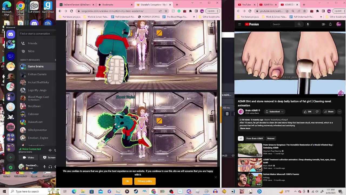Reload the kingcomix page
This screenshot has width=346, height=195.
[x=71, y=11]
